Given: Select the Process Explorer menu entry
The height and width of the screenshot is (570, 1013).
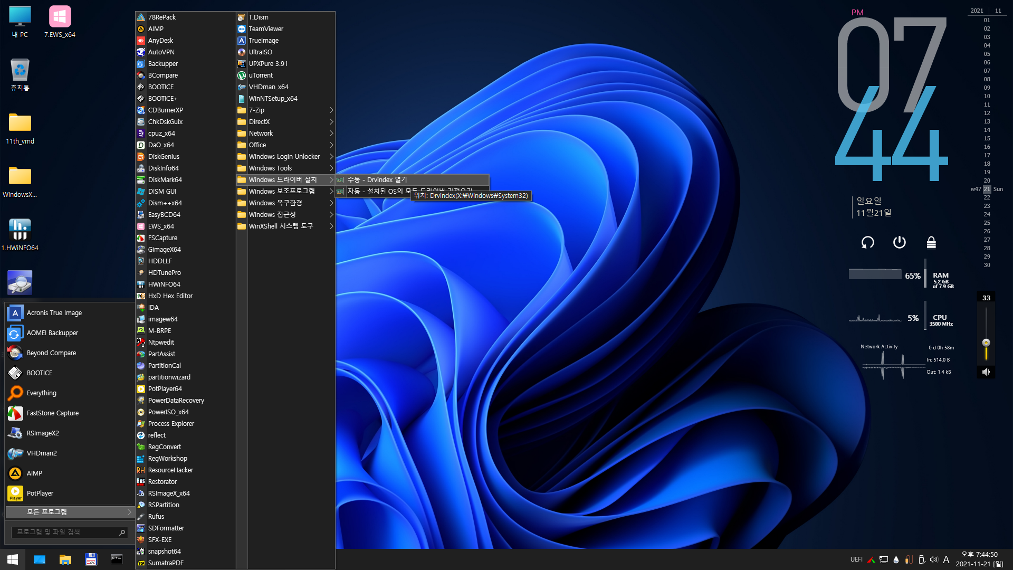Looking at the screenshot, I should pos(185,424).
